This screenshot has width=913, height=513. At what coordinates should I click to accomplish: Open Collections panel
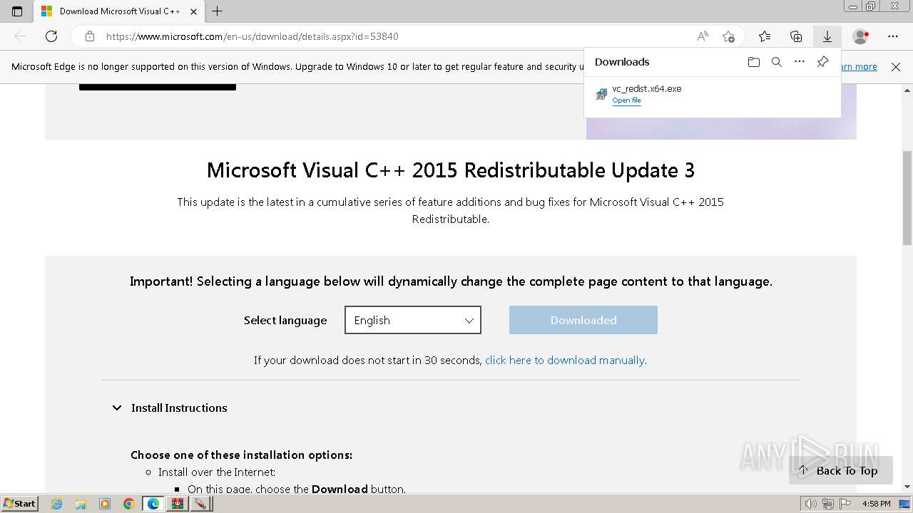pyautogui.click(x=796, y=36)
